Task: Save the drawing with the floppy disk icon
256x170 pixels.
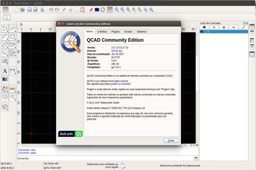Action: tap(29, 10)
